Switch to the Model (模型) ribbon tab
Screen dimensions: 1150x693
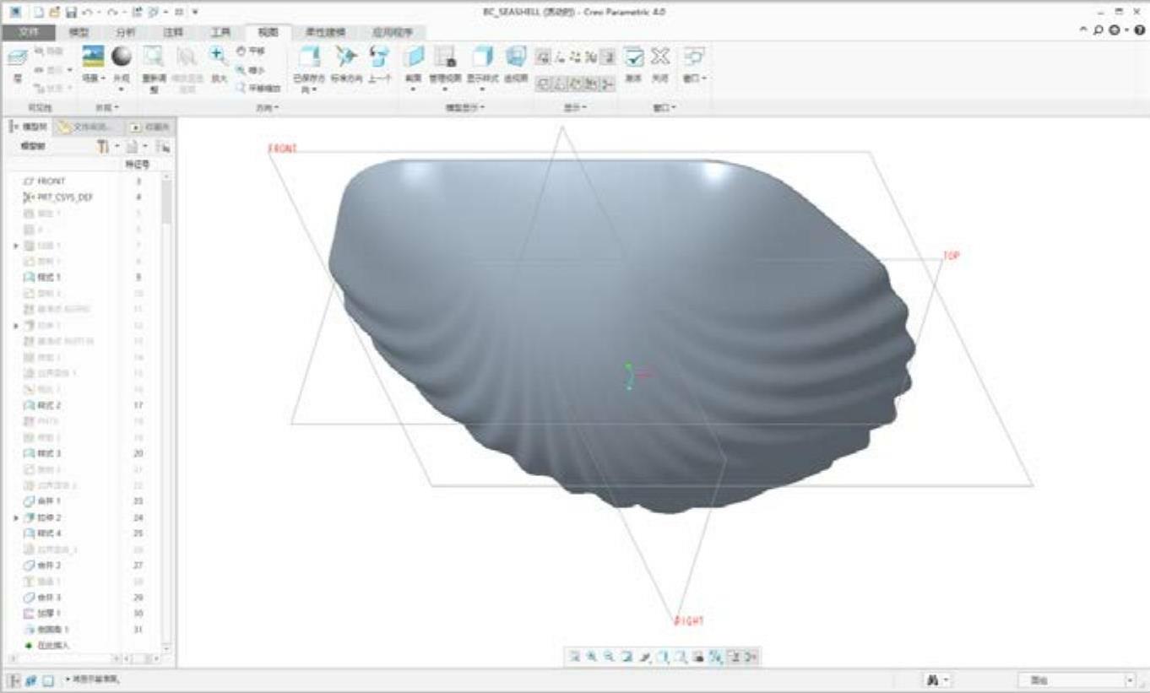pos(79,32)
